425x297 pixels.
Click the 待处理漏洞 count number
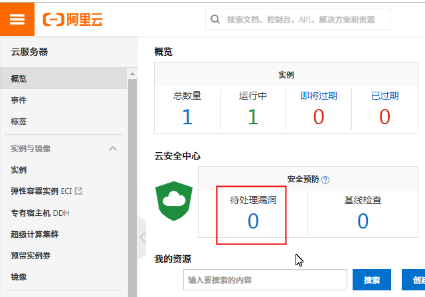(x=253, y=221)
